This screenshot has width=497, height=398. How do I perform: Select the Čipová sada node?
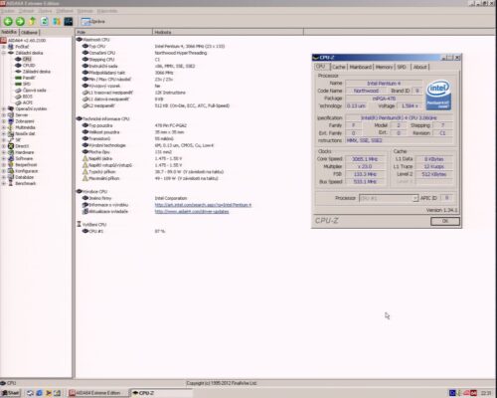pyautogui.click(x=34, y=91)
